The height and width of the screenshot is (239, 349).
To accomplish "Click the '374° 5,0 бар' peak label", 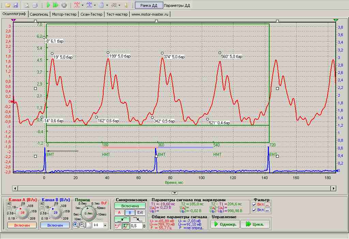I will pyautogui.click(x=174, y=57).
